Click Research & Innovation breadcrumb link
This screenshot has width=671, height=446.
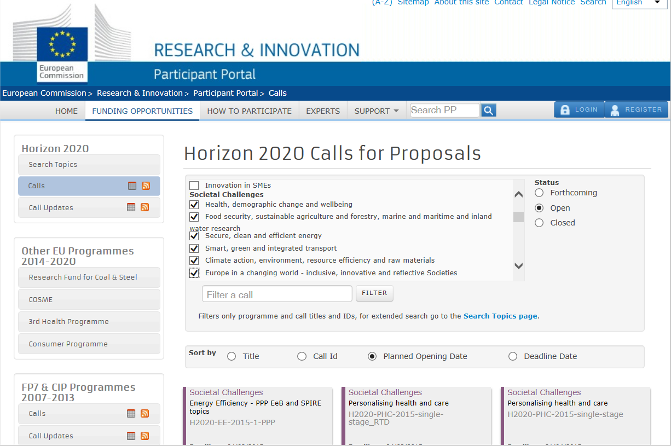(140, 93)
